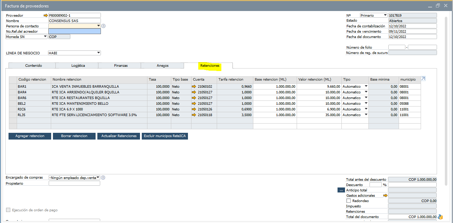Switch to the Contenido tab

(33, 66)
